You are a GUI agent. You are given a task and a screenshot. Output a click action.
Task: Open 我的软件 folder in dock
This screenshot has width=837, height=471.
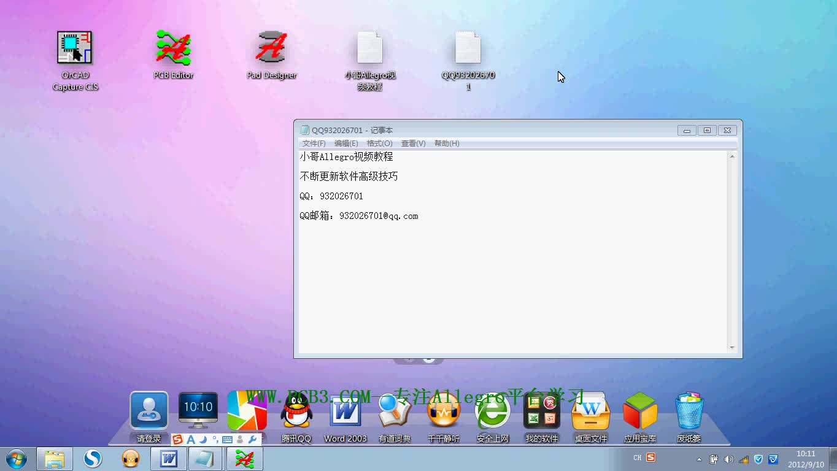point(542,417)
